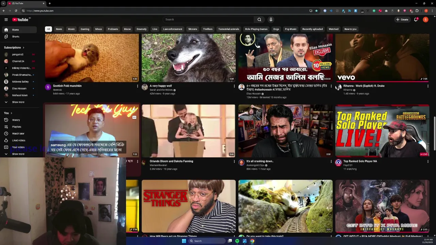The height and width of the screenshot is (245, 436).
Task: Focus the YouTube search field
Action: [208, 19]
